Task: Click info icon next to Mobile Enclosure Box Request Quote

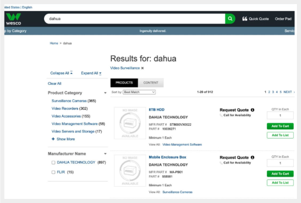Action: click(x=252, y=157)
